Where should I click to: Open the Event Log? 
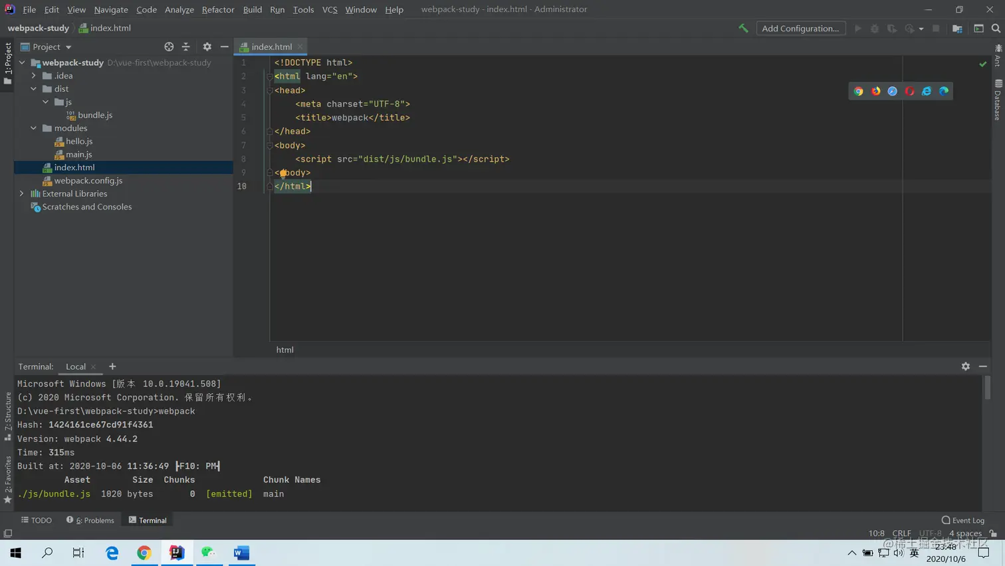962,520
